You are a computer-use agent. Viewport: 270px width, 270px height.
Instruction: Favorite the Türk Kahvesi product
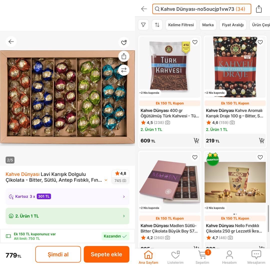[x=195, y=42]
